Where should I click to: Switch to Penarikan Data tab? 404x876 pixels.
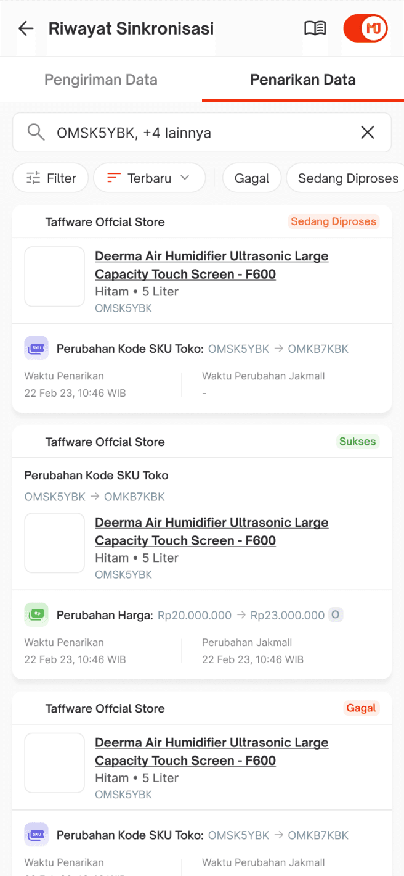(303, 80)
